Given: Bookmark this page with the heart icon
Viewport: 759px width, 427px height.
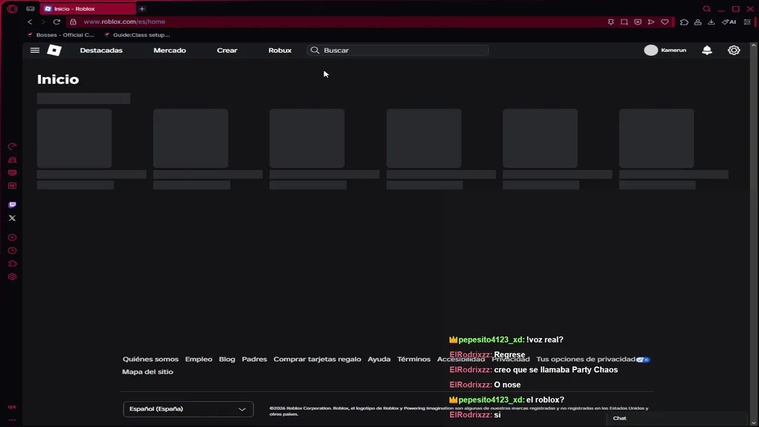Looking at the screenshot, I should (x=665, y=22).
